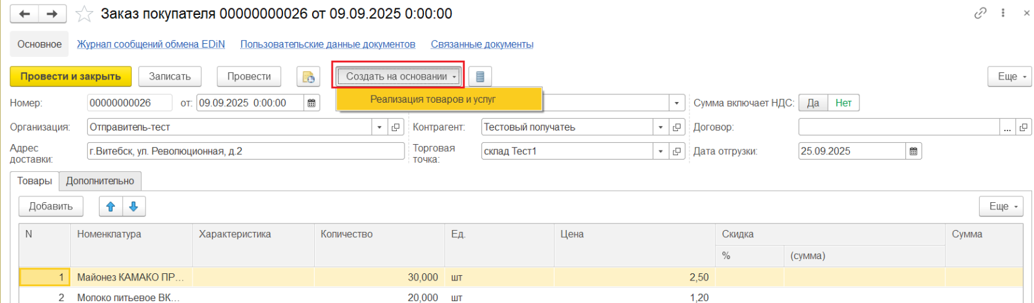This screenshot has height=303, width=1034.
Task: Click the forward navigation arrow
Action: [x=53, y=14]
